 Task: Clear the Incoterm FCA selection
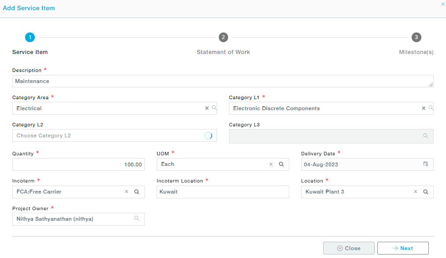pyautogui.click(x=126, y=192)
